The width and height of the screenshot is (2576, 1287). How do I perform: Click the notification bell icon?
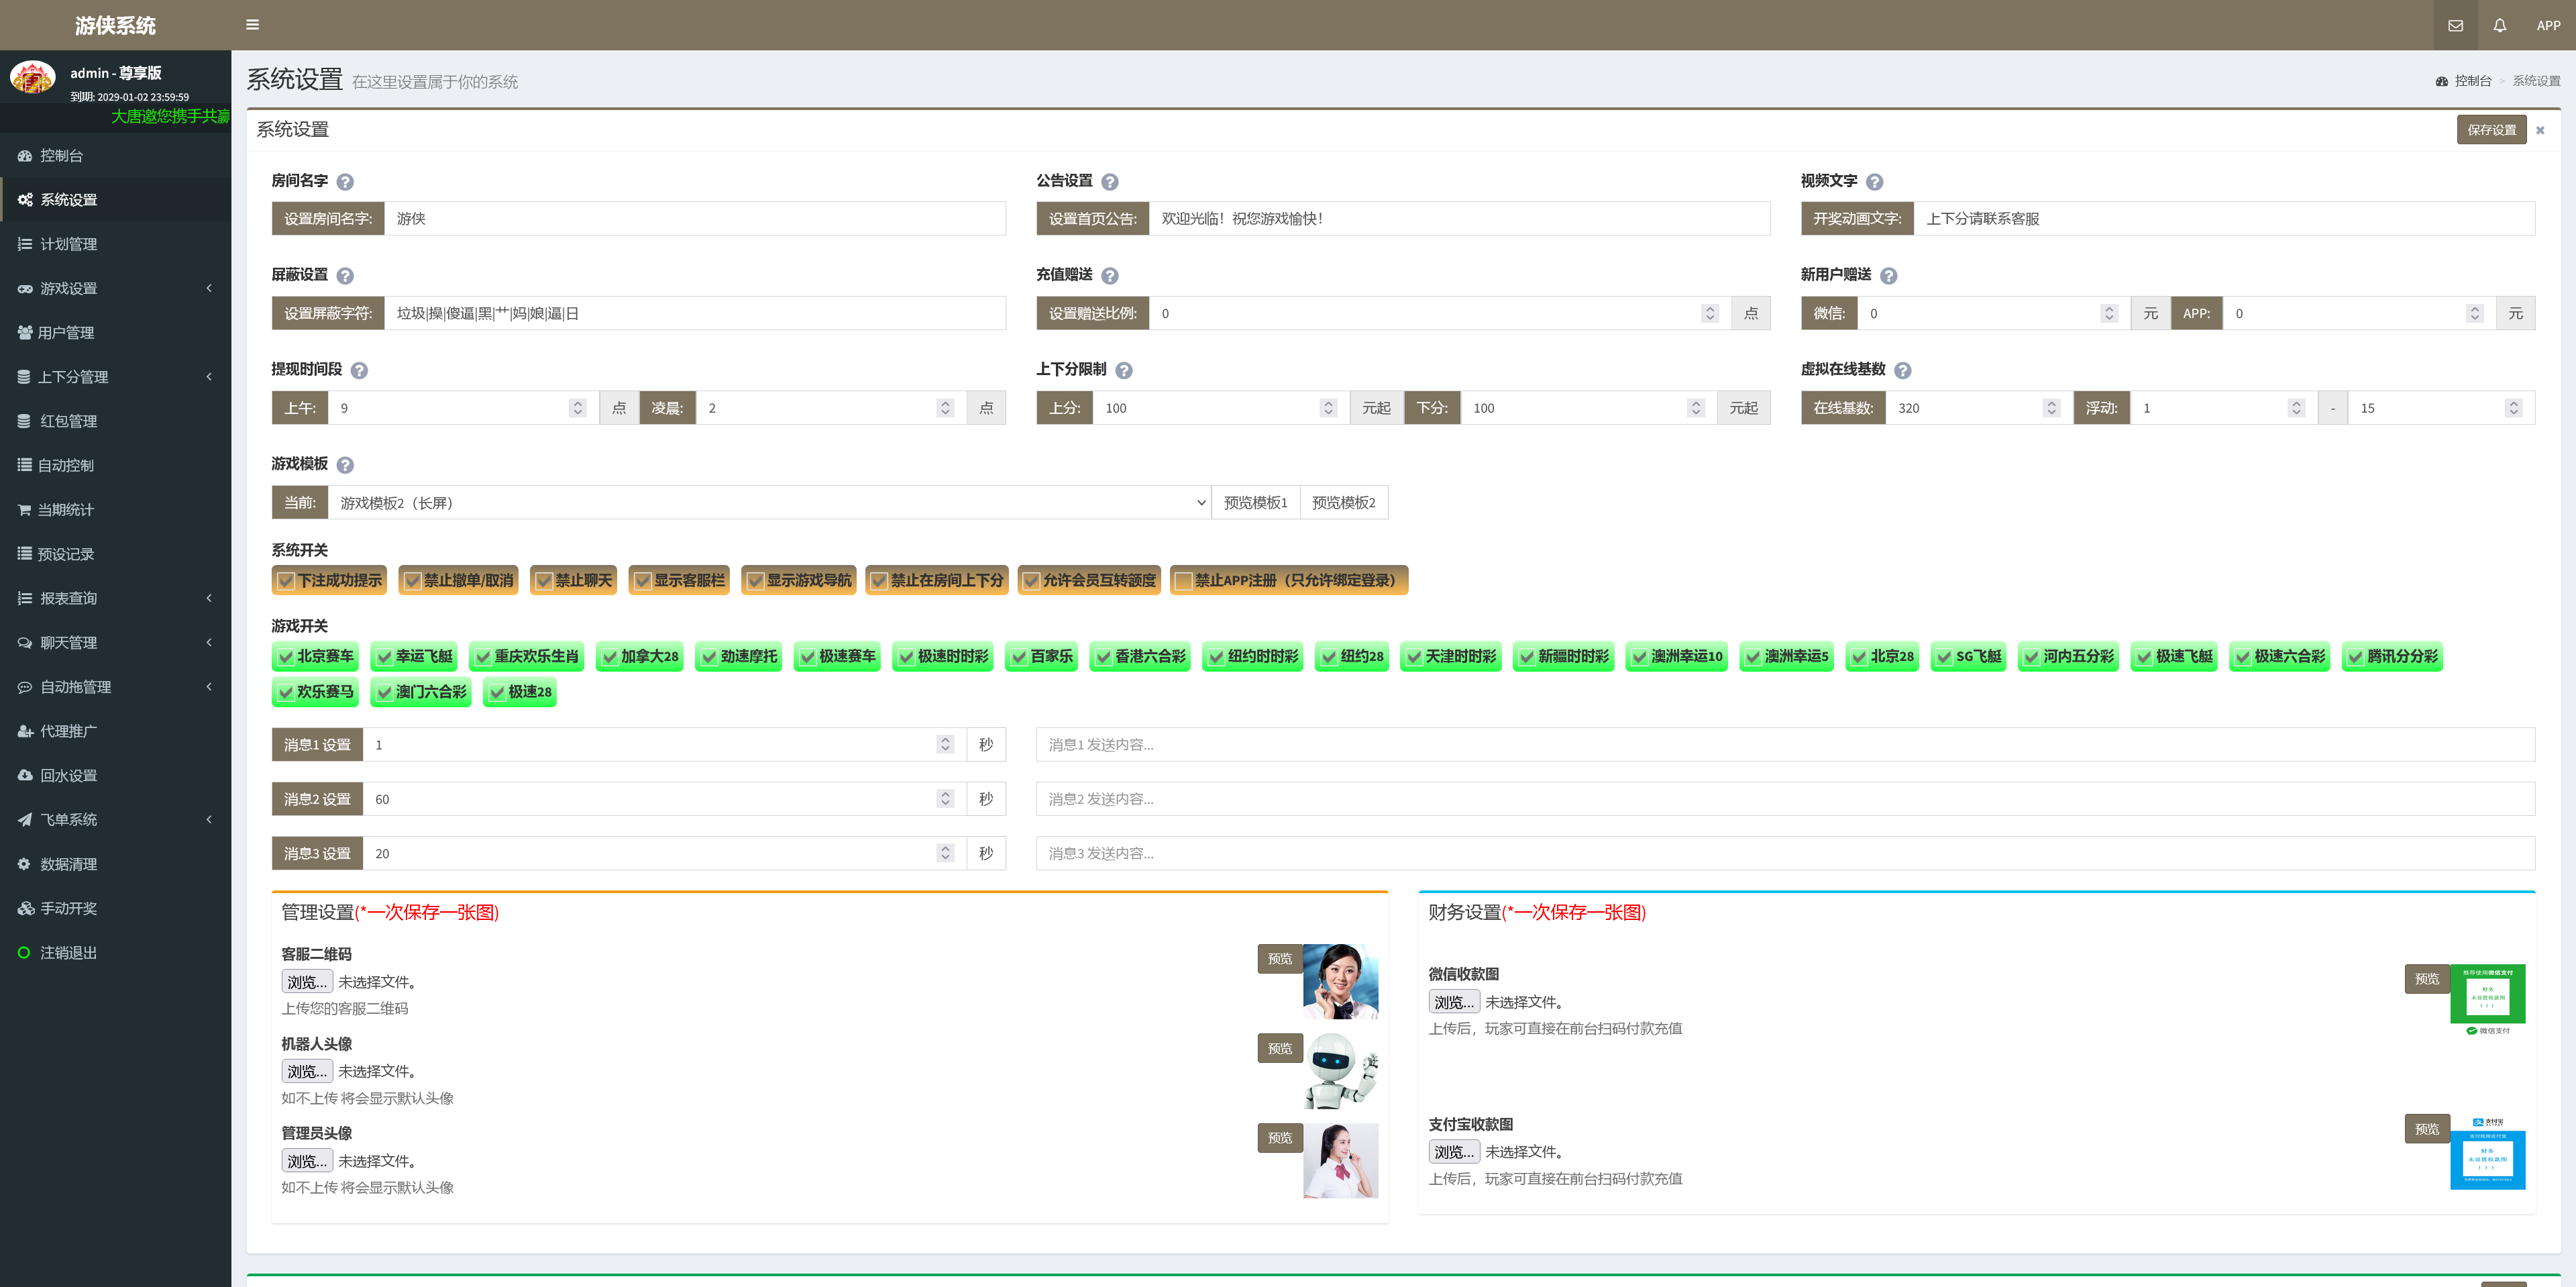click(x=2499, y=26)
